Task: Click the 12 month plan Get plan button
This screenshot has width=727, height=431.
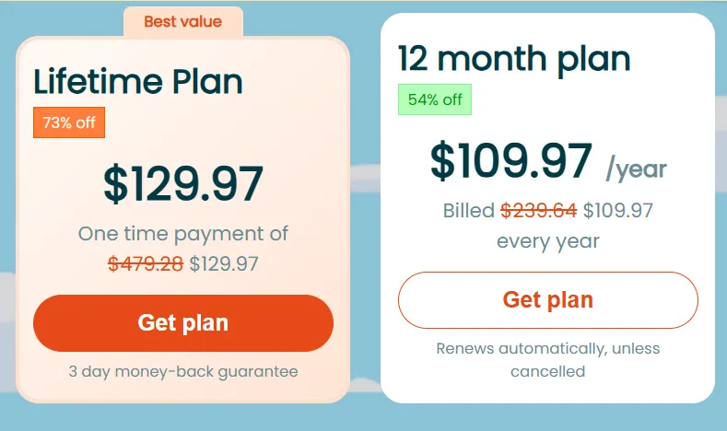Action: (x=547, y=300)
